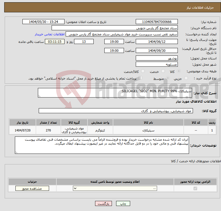Viewport: 221px width, 211px height.
Task: Click the remaining time field 03:11:15
Action: (x=55, y=41)
